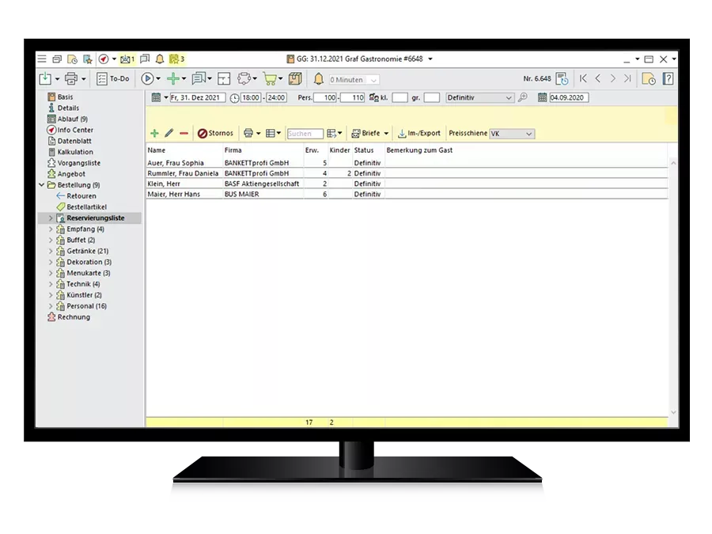Click the red minus delete icon
This screenshot has width=712, height=534.
pyautogui.click(x=184, y=134)
